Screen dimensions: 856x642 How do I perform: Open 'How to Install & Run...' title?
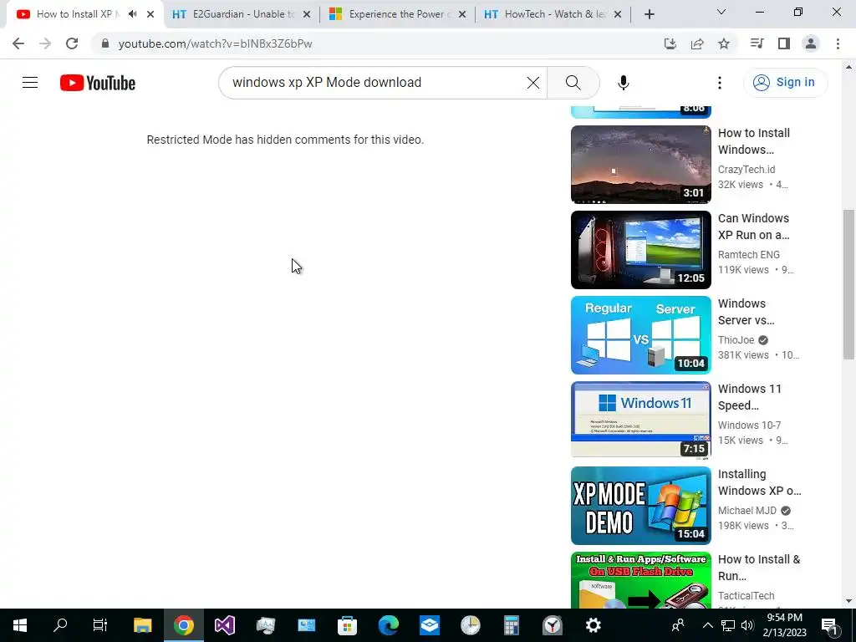pyautogui.click(x=759, y=568)
